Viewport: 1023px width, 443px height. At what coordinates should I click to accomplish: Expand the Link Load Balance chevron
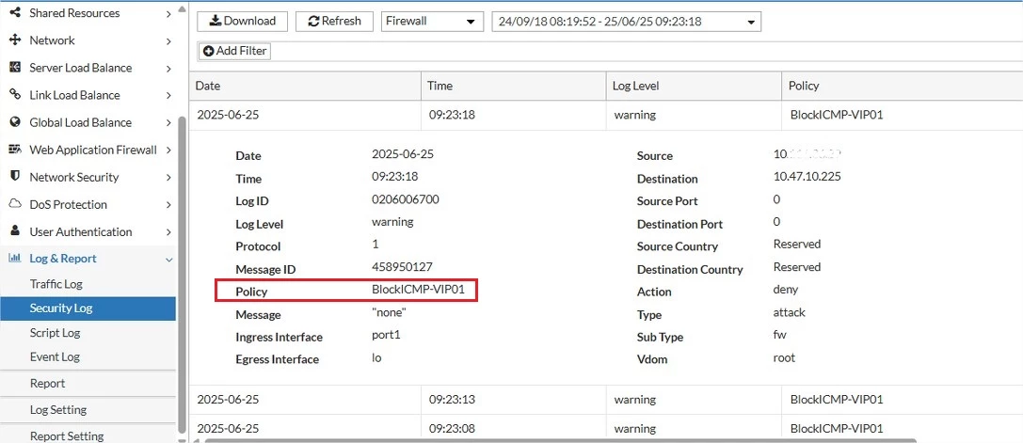coord(168,96)
